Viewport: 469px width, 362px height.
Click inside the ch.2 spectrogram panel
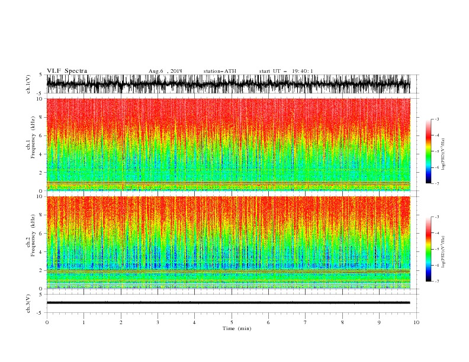coord(228,243)
